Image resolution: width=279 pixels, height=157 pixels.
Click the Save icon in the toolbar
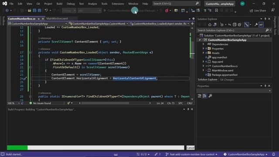click(34, 10)
